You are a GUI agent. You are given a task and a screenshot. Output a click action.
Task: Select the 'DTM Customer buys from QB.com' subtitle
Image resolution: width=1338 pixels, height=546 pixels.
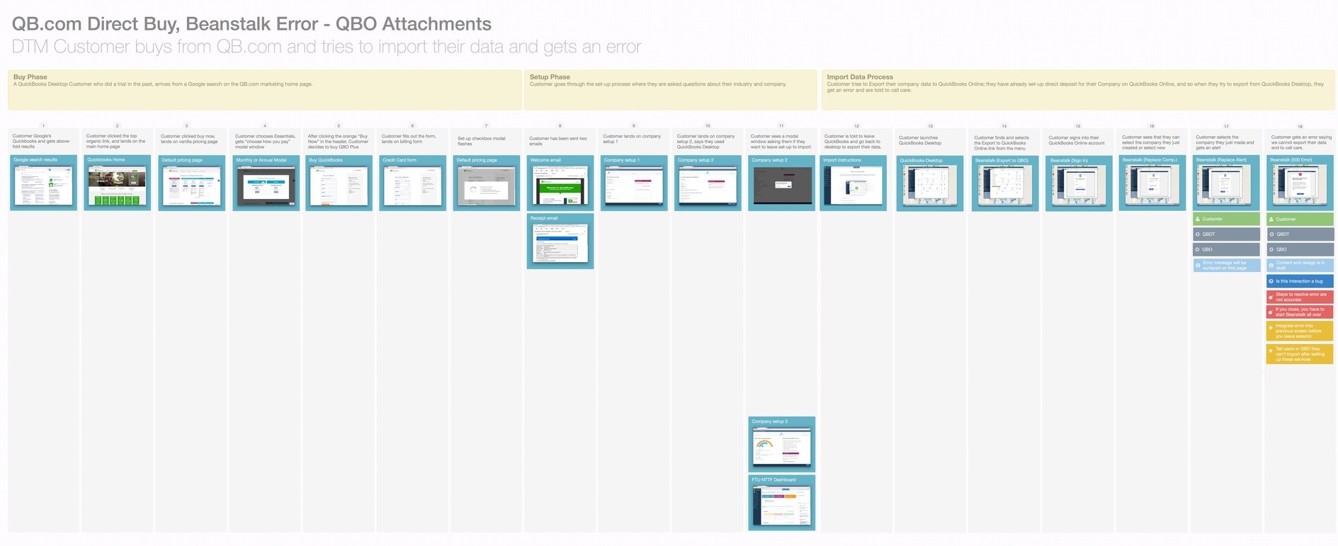tap(327, 47)
